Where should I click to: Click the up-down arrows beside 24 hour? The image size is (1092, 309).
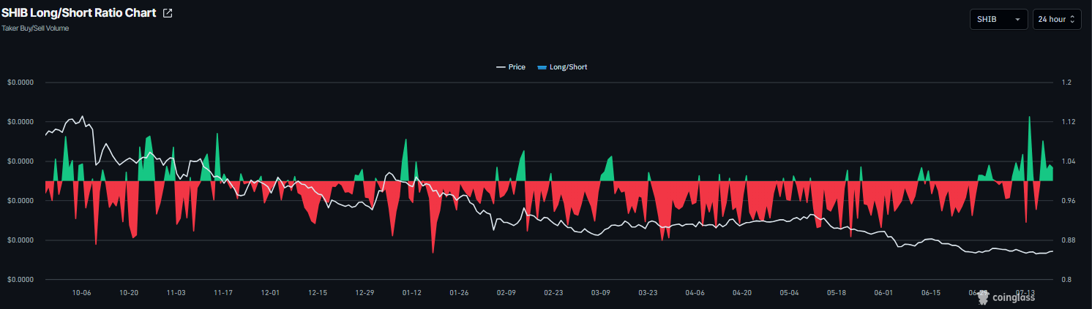coord(1072,20)
